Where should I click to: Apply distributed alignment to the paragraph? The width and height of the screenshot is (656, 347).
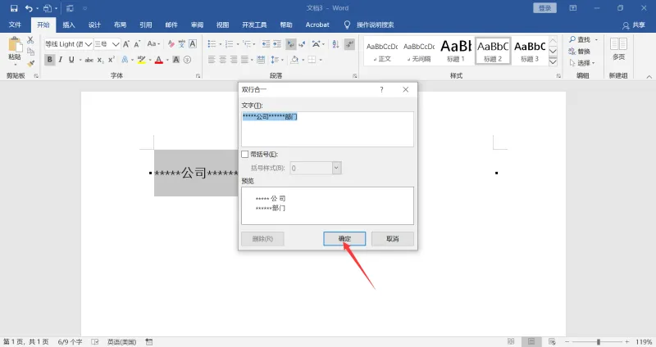click(x=261, y=60)
